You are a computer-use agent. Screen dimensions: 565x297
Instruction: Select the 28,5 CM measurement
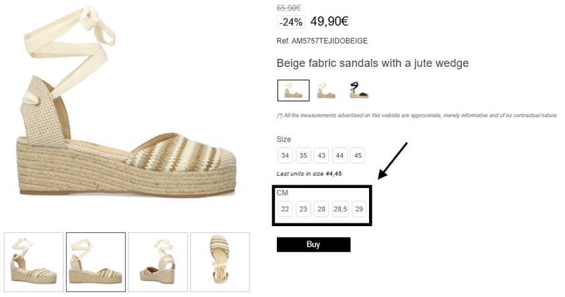coord(340,209)
